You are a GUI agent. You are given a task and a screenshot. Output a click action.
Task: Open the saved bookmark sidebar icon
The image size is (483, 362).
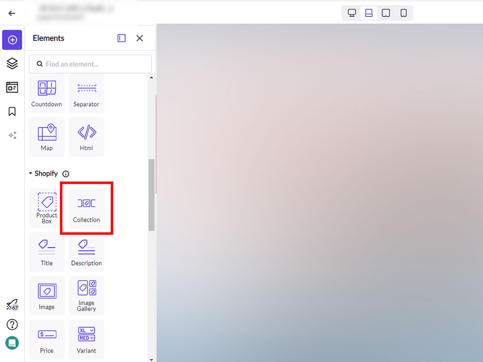pos(12,112)
